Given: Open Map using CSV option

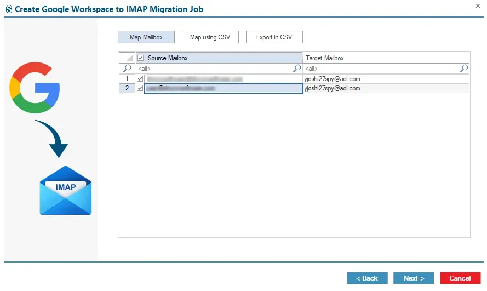Looking at the screenshot, I should click(210, 37).
